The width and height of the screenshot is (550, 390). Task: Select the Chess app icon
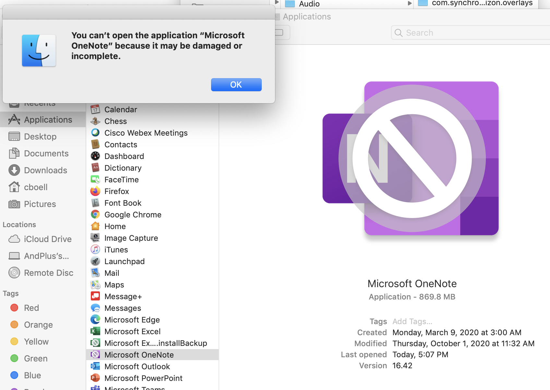click(x=95, y=121)
